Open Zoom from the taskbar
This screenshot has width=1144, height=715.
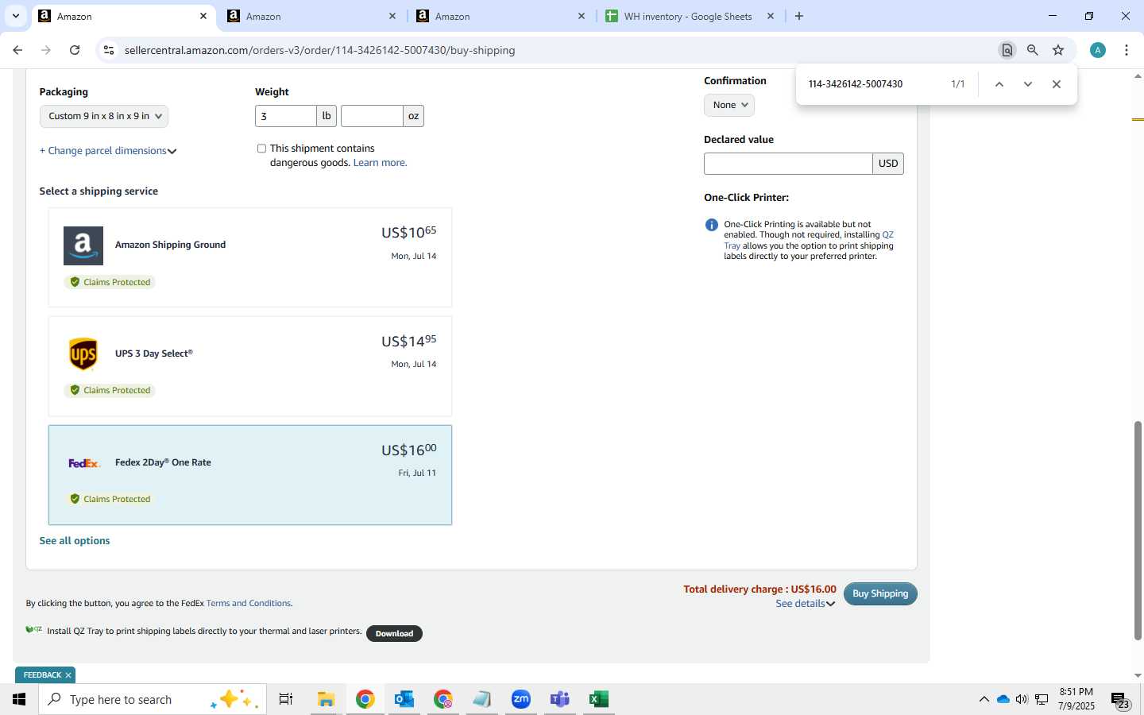521,699
